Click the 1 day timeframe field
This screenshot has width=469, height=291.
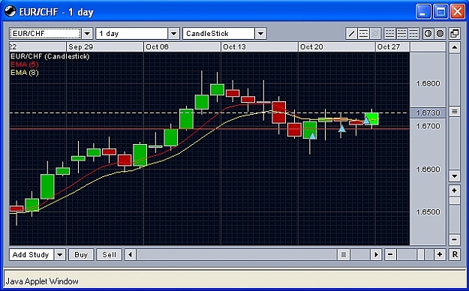click(131, 34)
